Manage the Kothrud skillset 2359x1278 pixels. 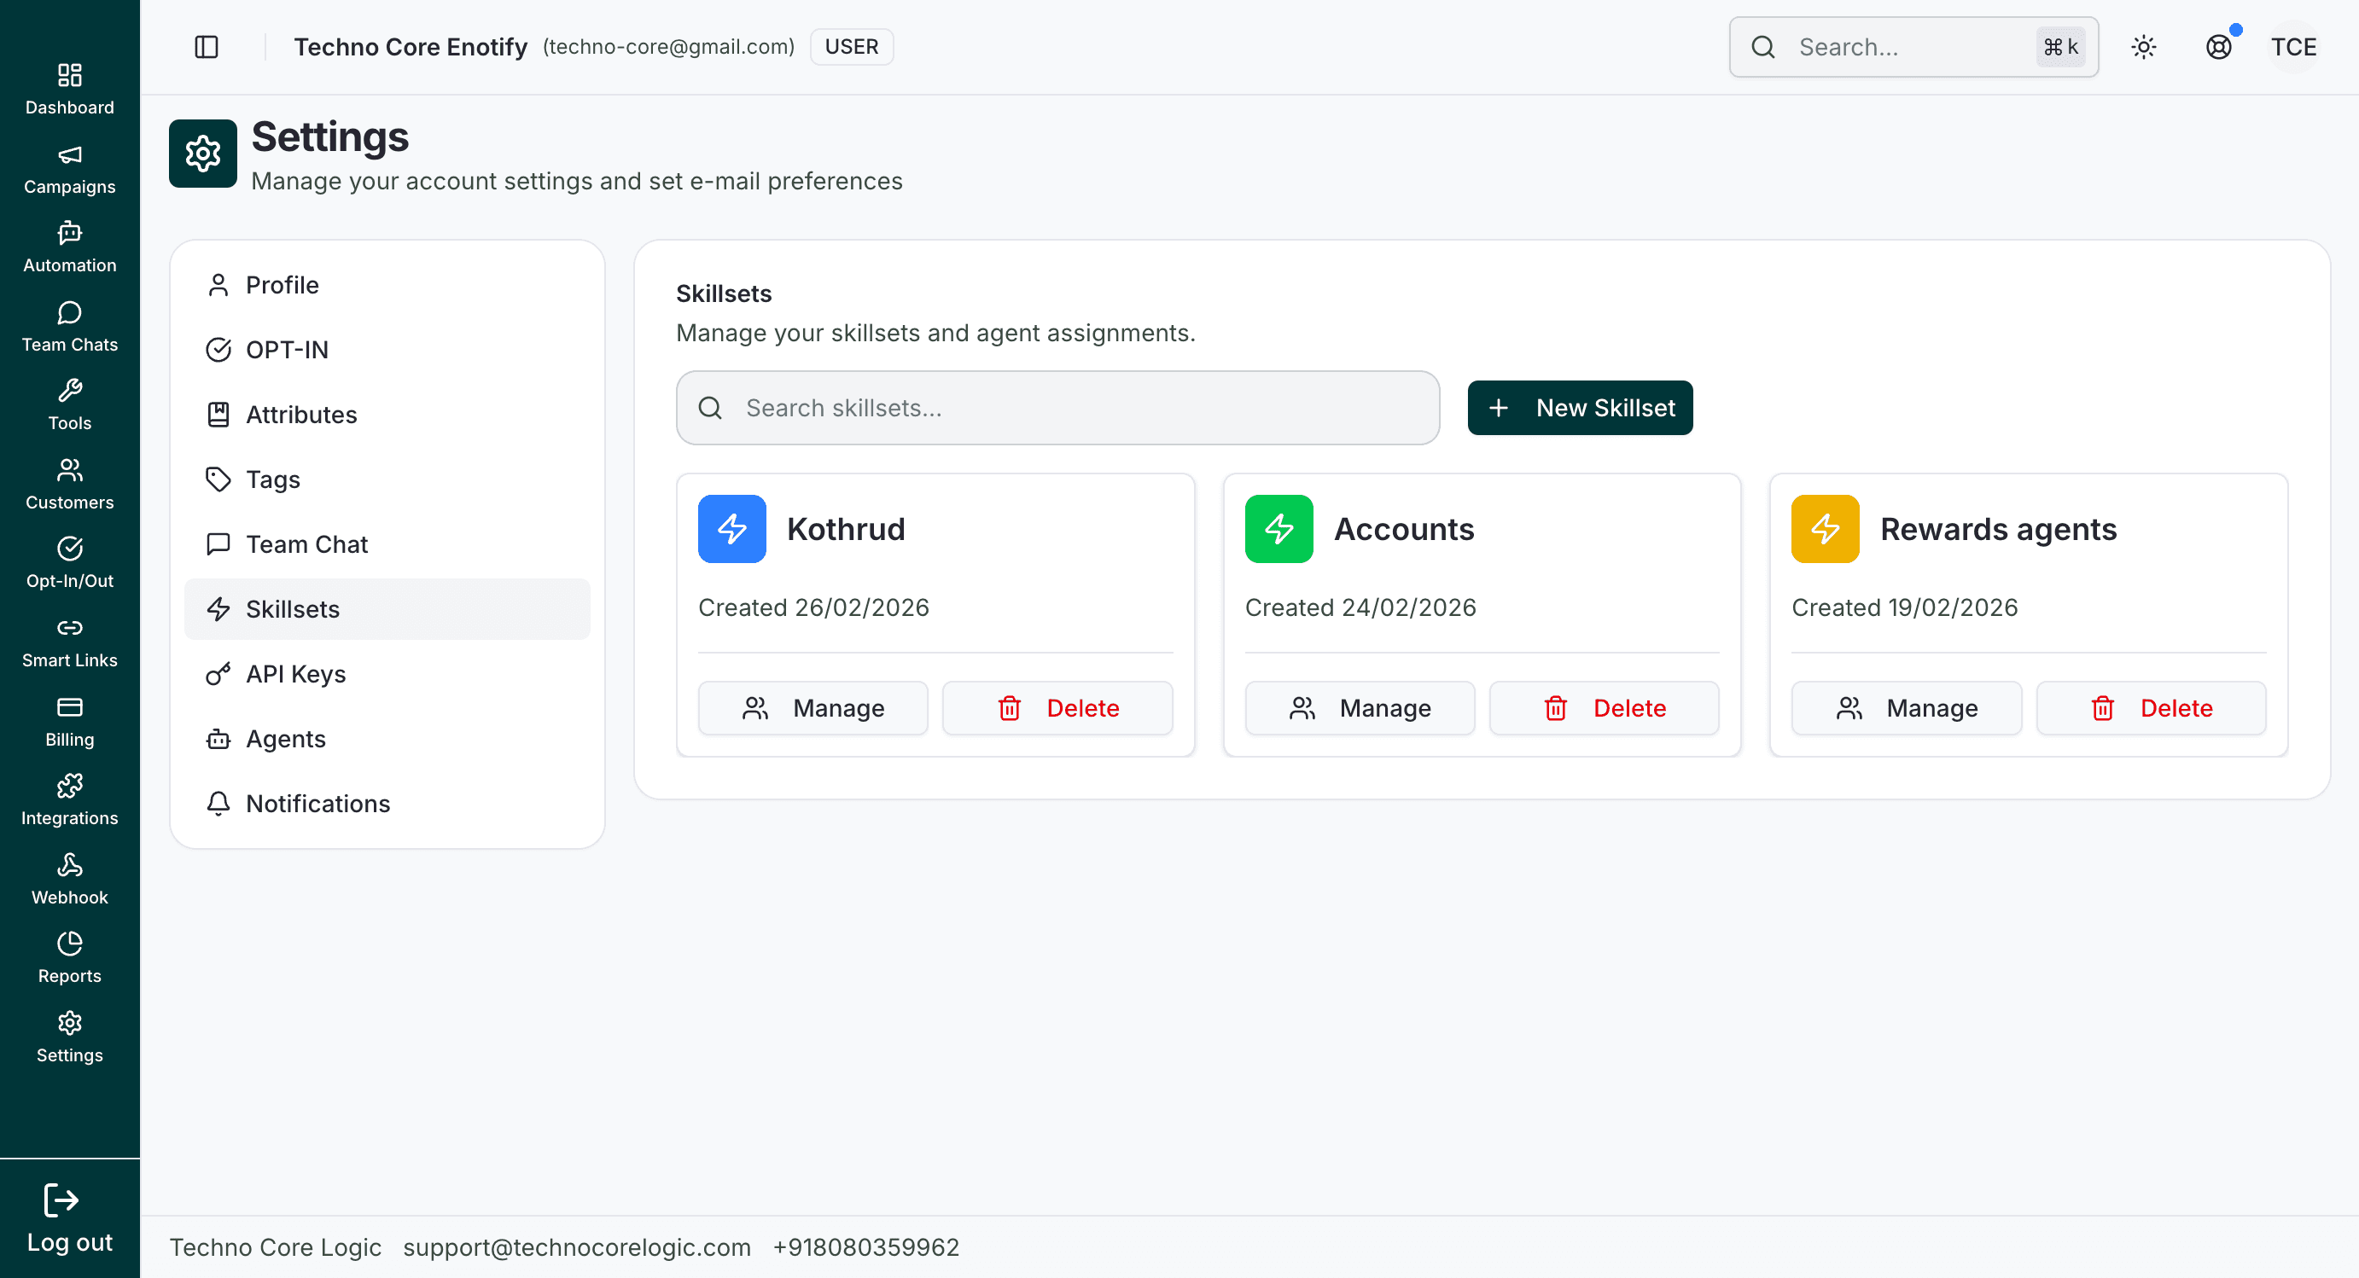tap(813, 707)
